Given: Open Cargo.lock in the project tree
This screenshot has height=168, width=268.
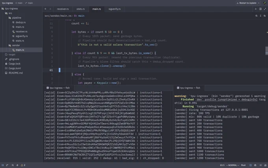Looking at the screenshot, I should point(21,64).
